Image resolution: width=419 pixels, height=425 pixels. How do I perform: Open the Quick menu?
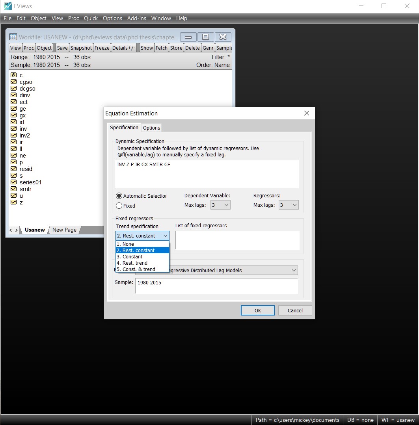(x=91, y=18)
